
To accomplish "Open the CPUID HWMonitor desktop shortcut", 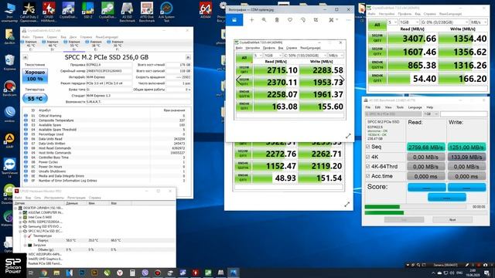I will (49, 12).
